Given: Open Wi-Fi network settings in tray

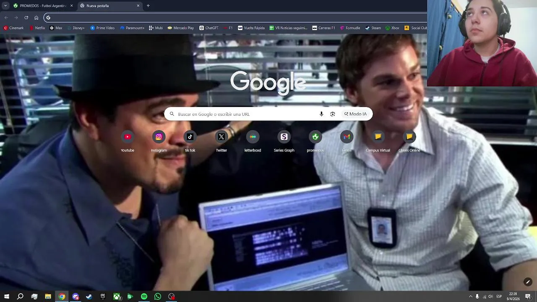Looking at the screenshot, I should (484, 297).
